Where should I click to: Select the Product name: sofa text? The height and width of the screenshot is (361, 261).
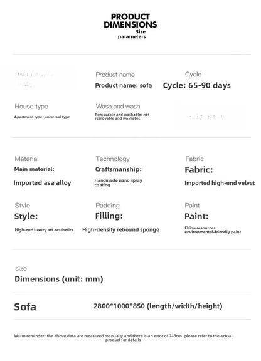pyautogui.click(x=124, y=85)
